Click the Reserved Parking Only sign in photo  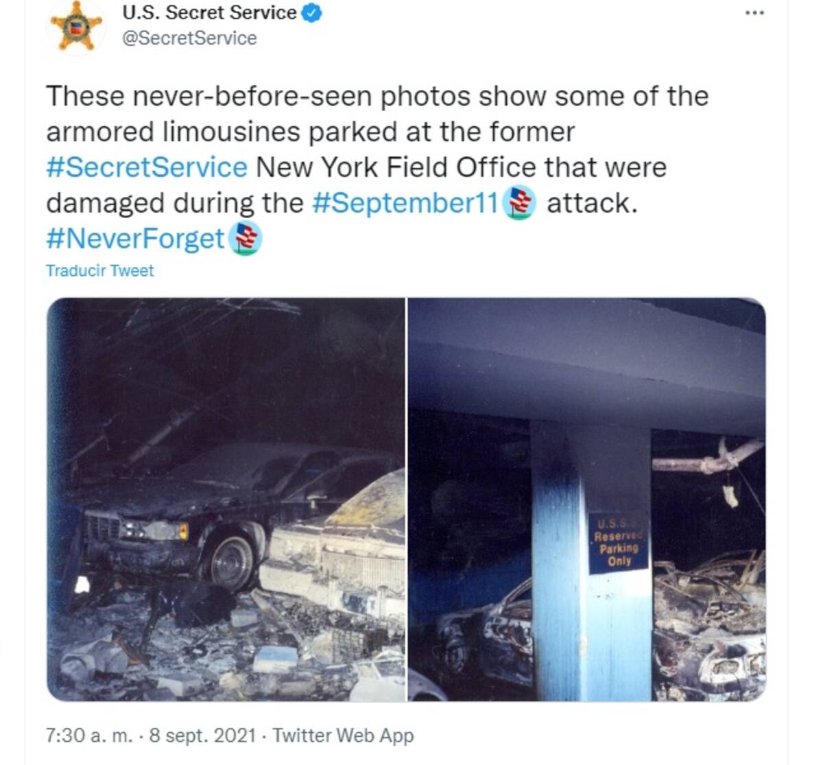[619, 542]
